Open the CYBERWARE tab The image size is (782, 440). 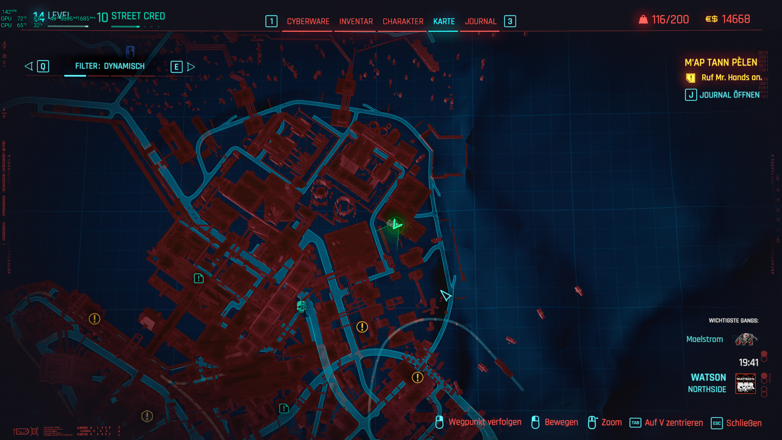(x=308, y=21)
